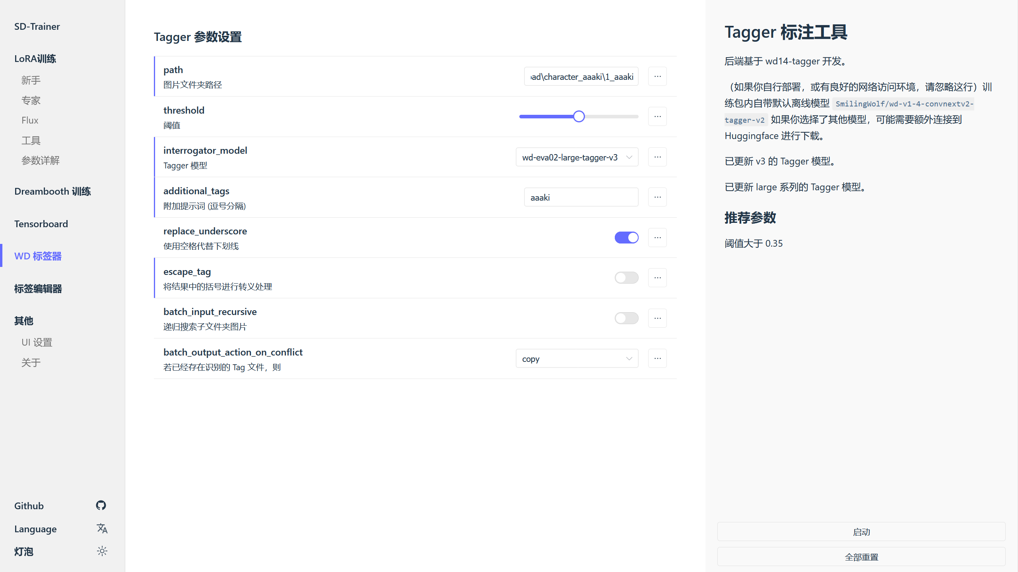Click the 全部重置 reset all button
The image size is (1018, 572).
coord(861,557)
